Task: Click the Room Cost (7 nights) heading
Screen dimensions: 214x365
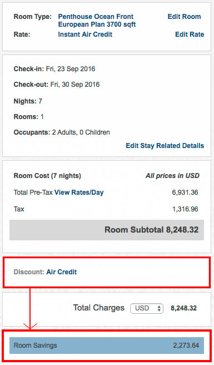Action: click(47, 176)
